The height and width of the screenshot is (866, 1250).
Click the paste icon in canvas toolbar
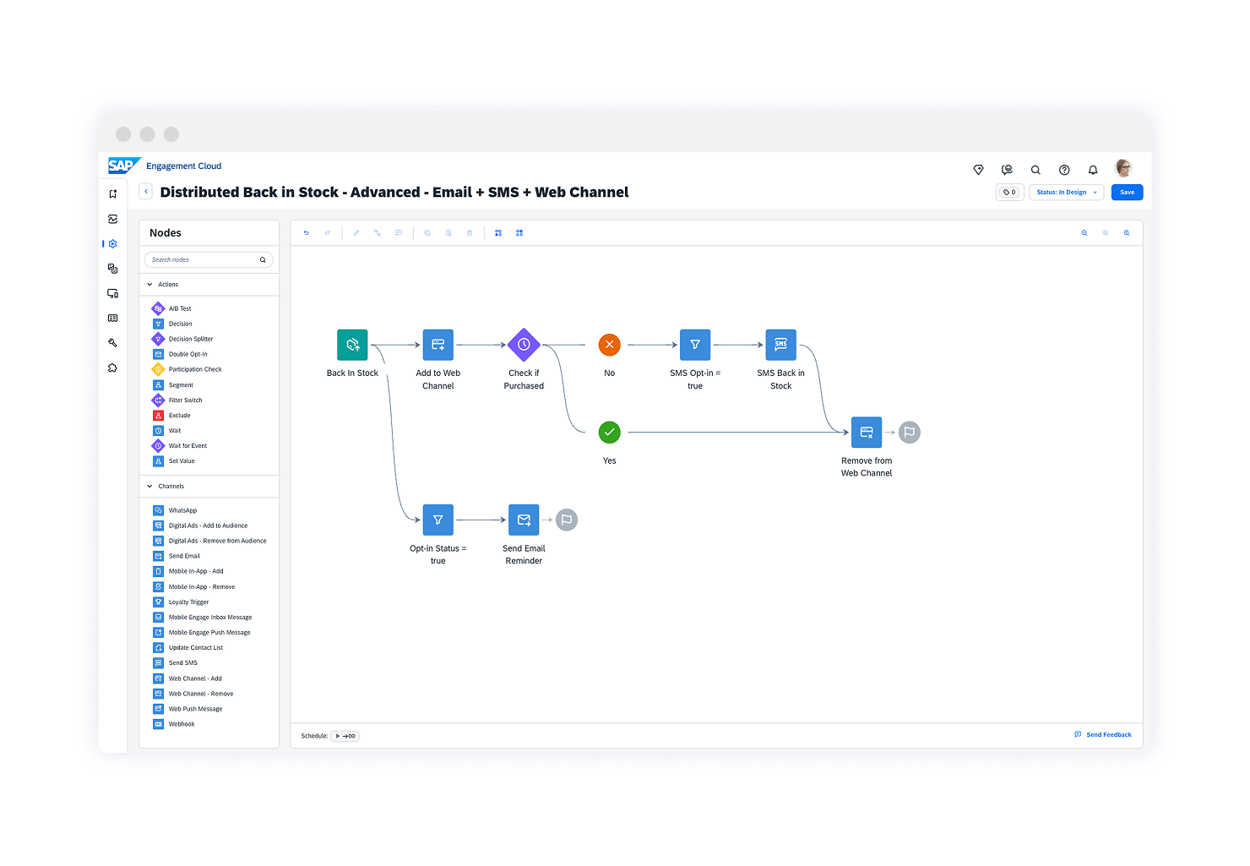[x=448, y=233]
